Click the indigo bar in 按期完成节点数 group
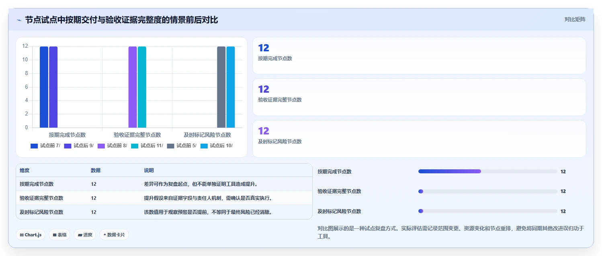Image resolution: width=602 pixels, height=256 pixels. [53, 87]
